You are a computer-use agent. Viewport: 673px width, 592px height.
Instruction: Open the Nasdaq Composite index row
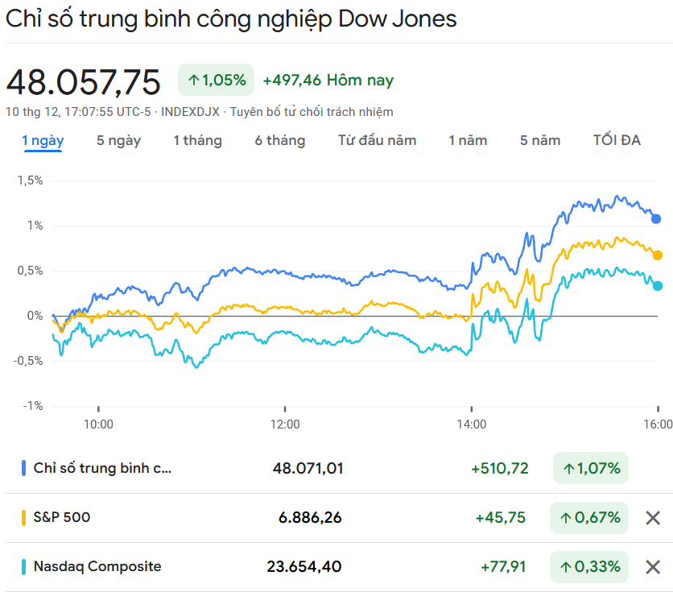[x=97, y=567]
